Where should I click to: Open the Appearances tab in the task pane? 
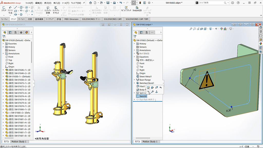[x=261, y=44]
